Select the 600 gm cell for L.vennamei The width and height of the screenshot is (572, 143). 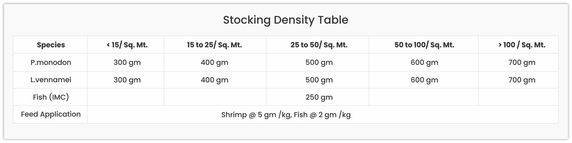(x=424, y=80)
